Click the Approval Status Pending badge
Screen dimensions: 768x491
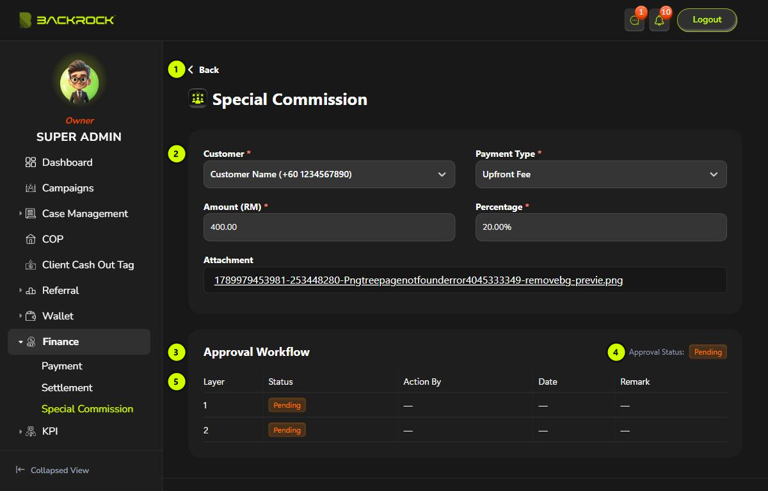[x=708, y=352]
